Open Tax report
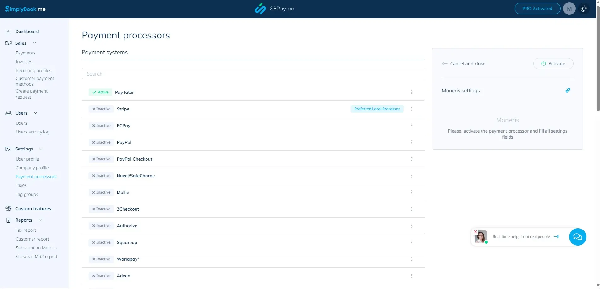The image size is (600, 289). (x=26, y=230)
